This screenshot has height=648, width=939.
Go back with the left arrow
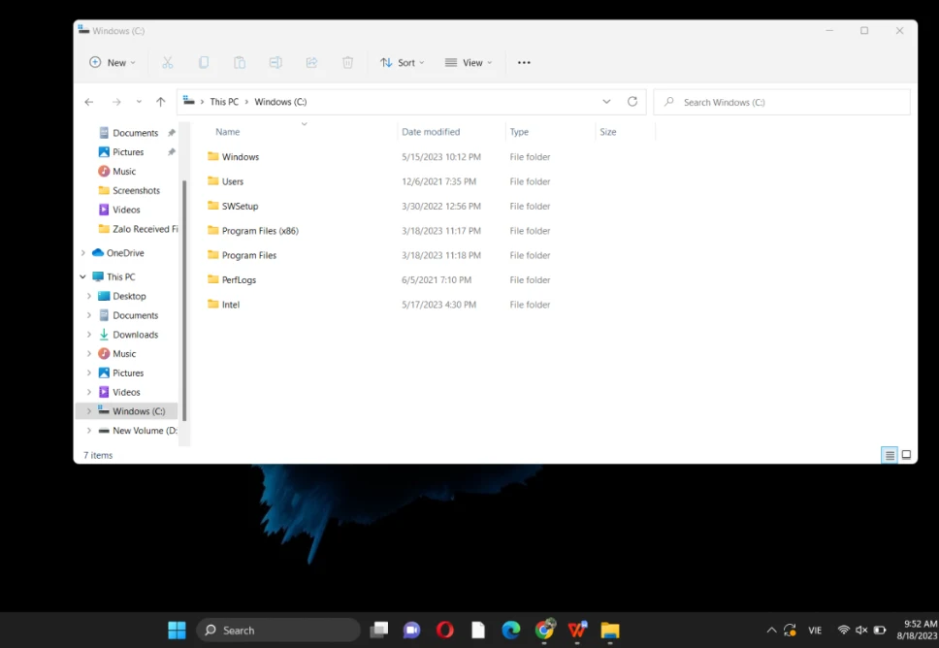click(x=89, y=102)
